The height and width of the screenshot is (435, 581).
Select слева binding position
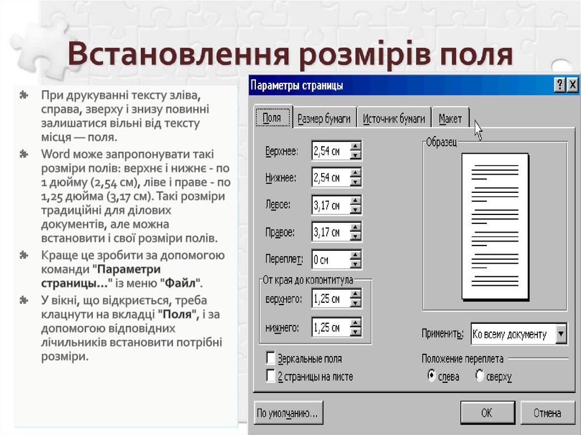(433, 375)
